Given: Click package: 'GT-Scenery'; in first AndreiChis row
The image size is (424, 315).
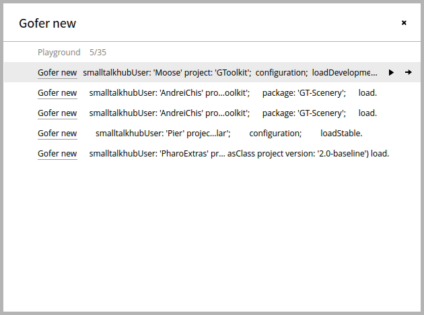Looking at the screenshot, I should [304, 93].
